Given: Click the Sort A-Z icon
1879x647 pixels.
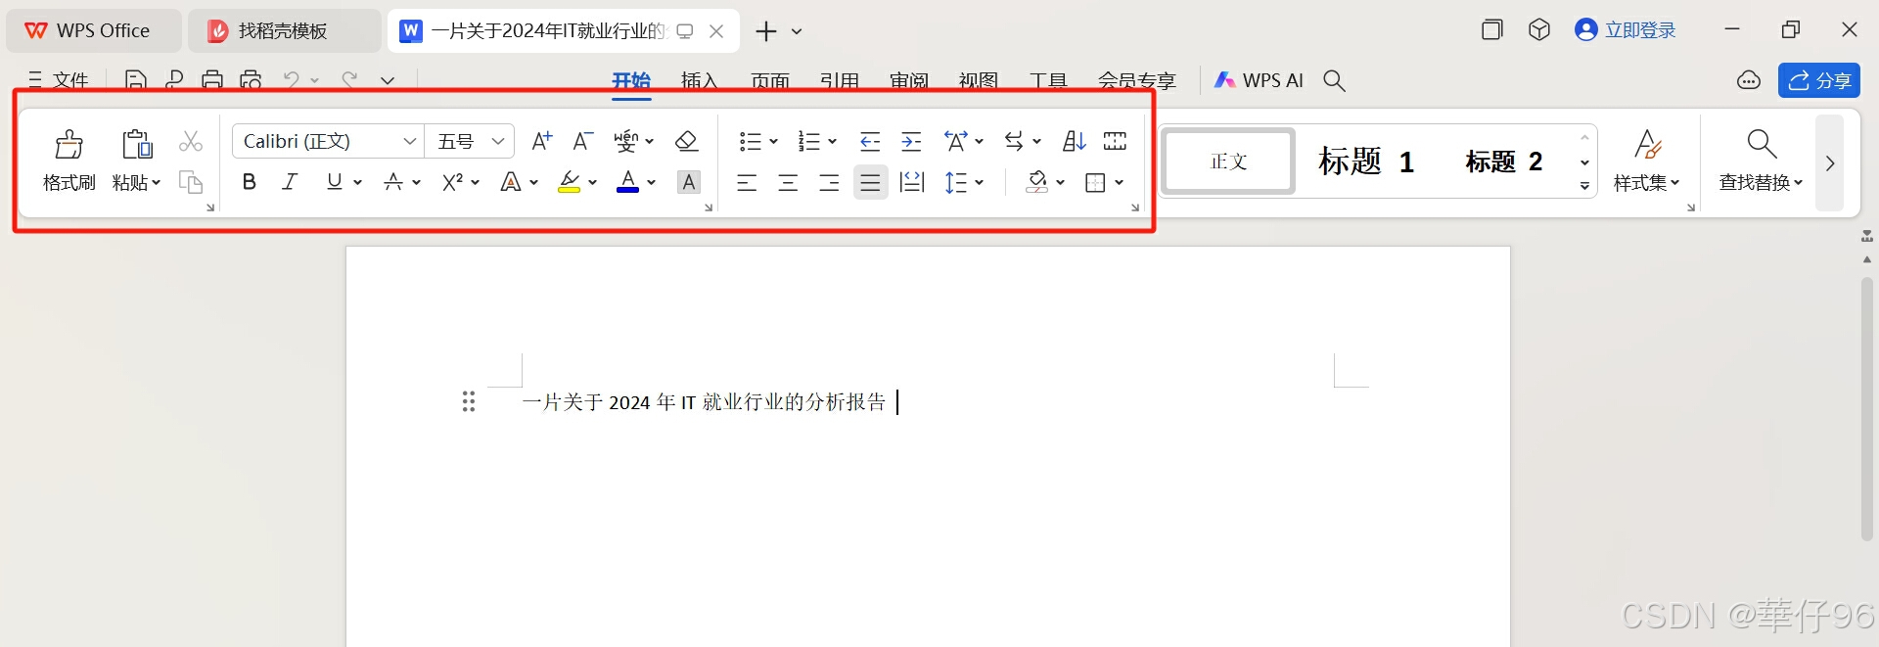Looking at the screenshot, I should 1075,142.
